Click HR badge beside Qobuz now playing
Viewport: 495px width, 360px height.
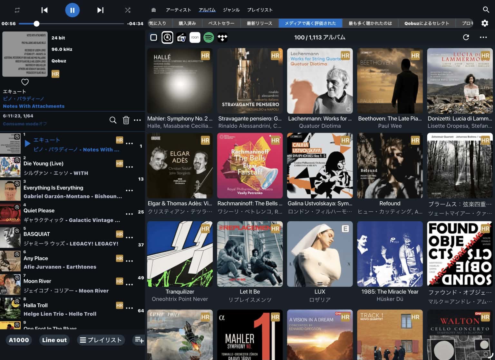[x=55, y=74]
